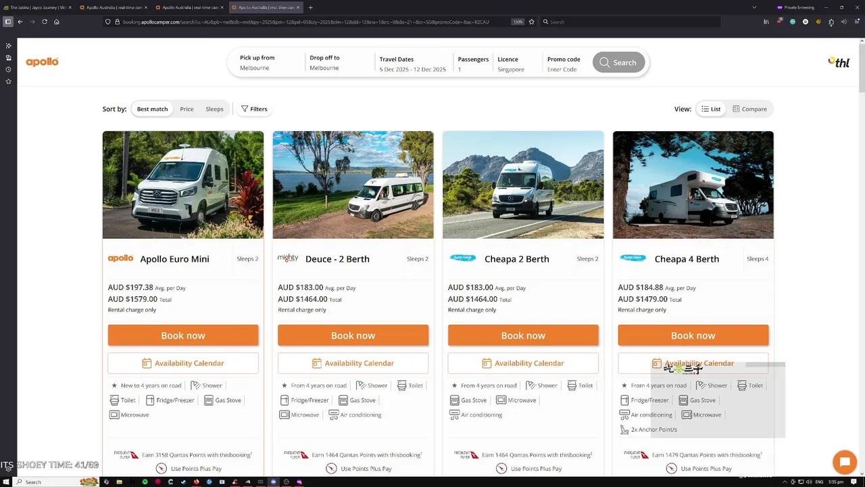Book the Cheapa 4 Berth now

(693, 335)
